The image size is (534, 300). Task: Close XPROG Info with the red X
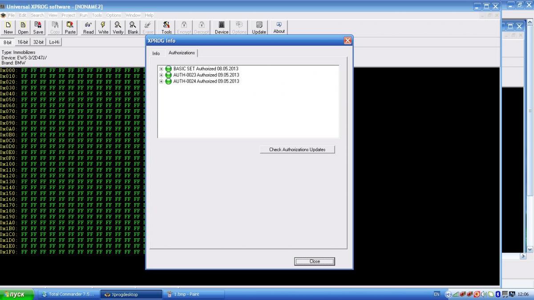(348, 40)
